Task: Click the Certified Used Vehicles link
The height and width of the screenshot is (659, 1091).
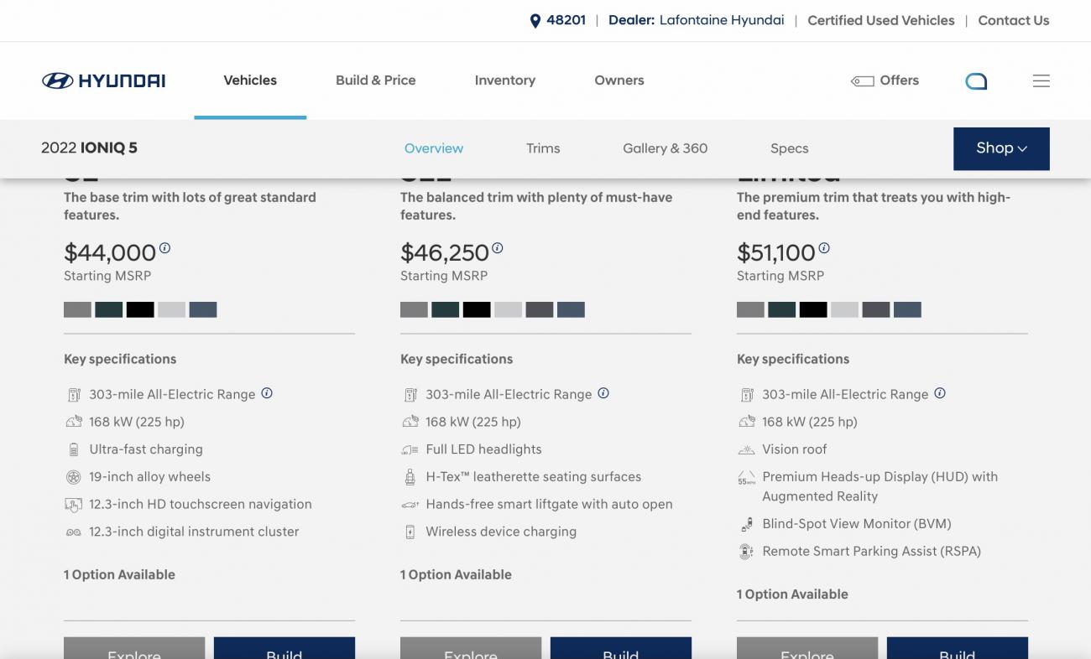Action: coord(880,21)
